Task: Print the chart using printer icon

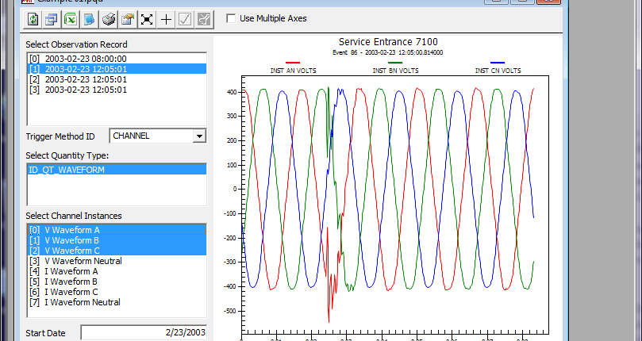Action: pyautogui.click(x=109, y=18)
